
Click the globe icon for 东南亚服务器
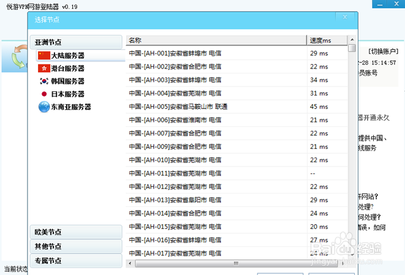[44, 107]
